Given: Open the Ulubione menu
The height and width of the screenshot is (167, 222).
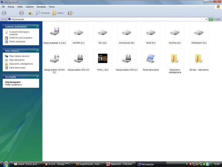Looking at the screenshot, I should point(30,7).
